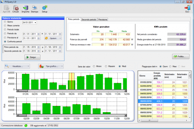Switch to Secondo periodo tab
This screenshot has height=129, width=194.
coord(89,19)
